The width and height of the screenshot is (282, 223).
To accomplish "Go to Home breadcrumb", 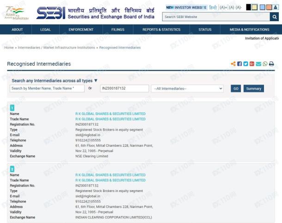I will click(9, 48).
